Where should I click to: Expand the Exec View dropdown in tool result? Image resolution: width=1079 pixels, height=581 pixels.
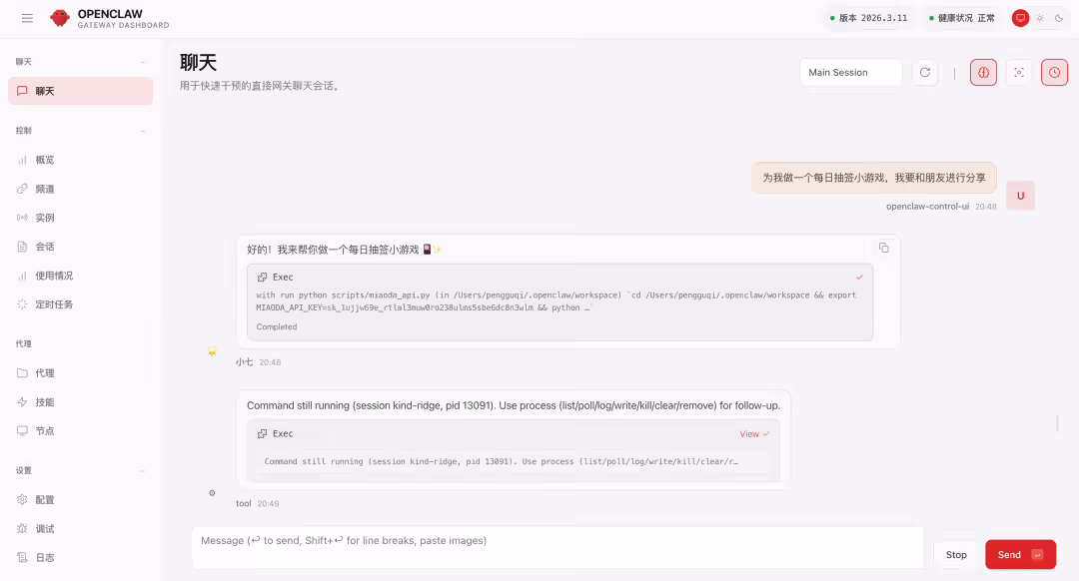tap(751, 433)
